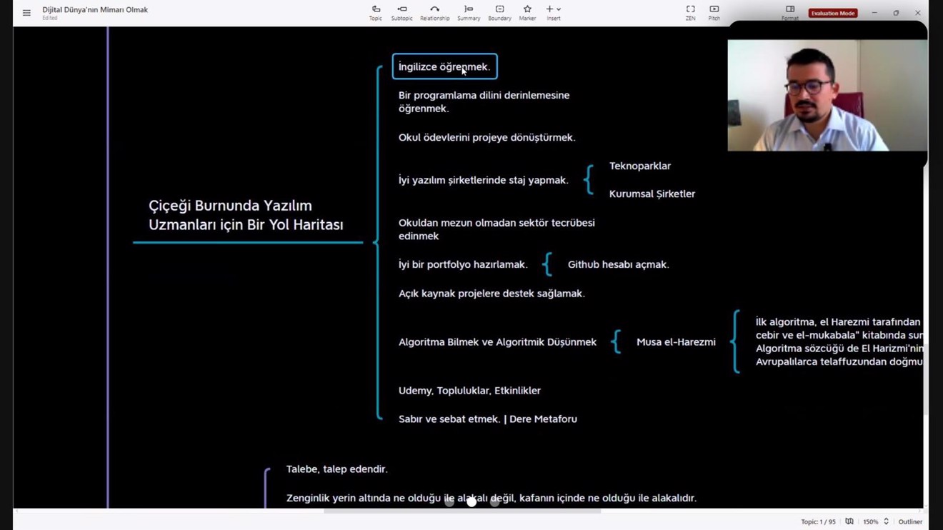Image resolution: width=943 pixels, height=530 pixels.
Task: Click the horizontal scrollbar at bottom
Action: (x=461, y=511)
